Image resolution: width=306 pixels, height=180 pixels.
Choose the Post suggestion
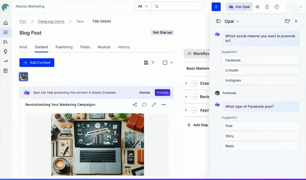tap(260, 126)
